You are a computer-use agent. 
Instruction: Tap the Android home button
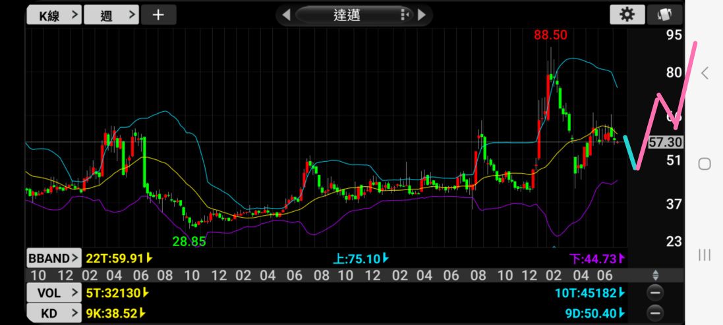[705, 163]
